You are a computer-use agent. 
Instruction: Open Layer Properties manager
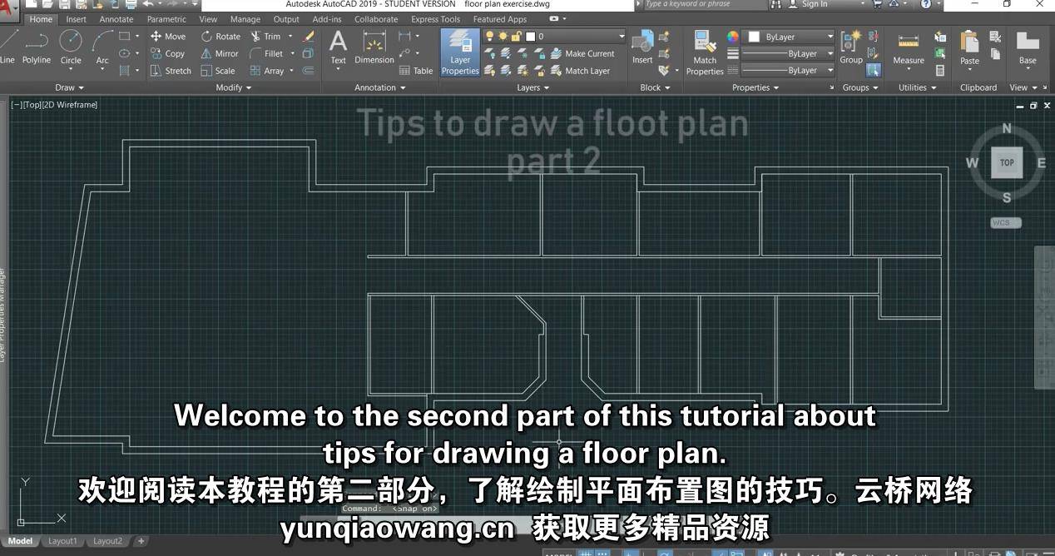point(460,52)
